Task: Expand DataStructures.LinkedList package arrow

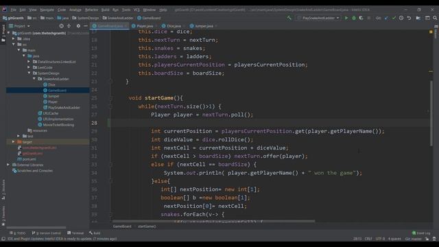Action: click(29, 62)
